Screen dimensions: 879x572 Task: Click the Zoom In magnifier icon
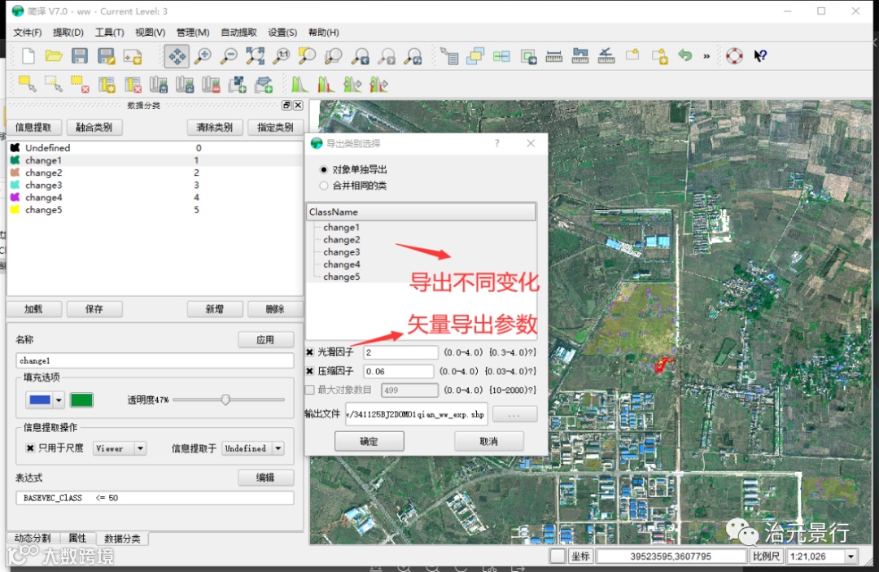(x=203, y=56)
